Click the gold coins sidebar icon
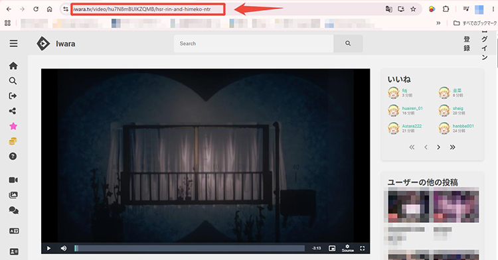Image resolution: width=498 pixels, height=260 pixels. click(x=13, y=141)
